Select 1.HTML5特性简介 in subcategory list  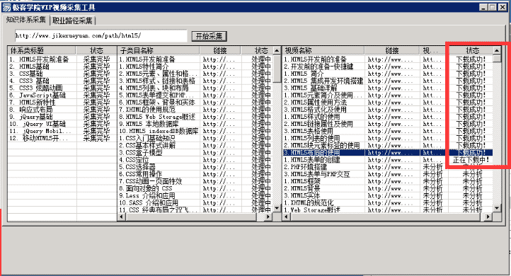(x=195, y=67)
